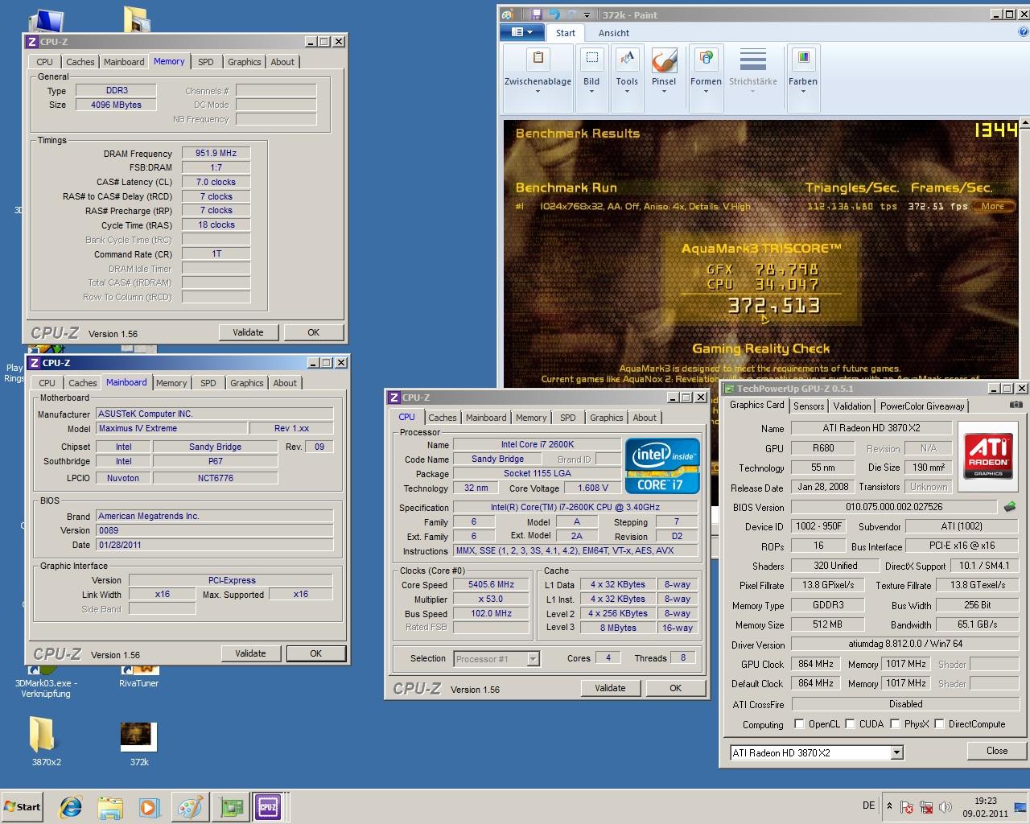This screenshot has width=1030, height=824.
Task: Click OK in the CPU-Z Mainboard window
Action: pyautogui.click(x=315, y=653)
